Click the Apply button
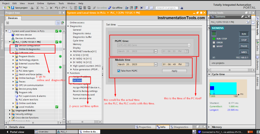This screenshot has height=134, width=260. click(x=174, y=71)
